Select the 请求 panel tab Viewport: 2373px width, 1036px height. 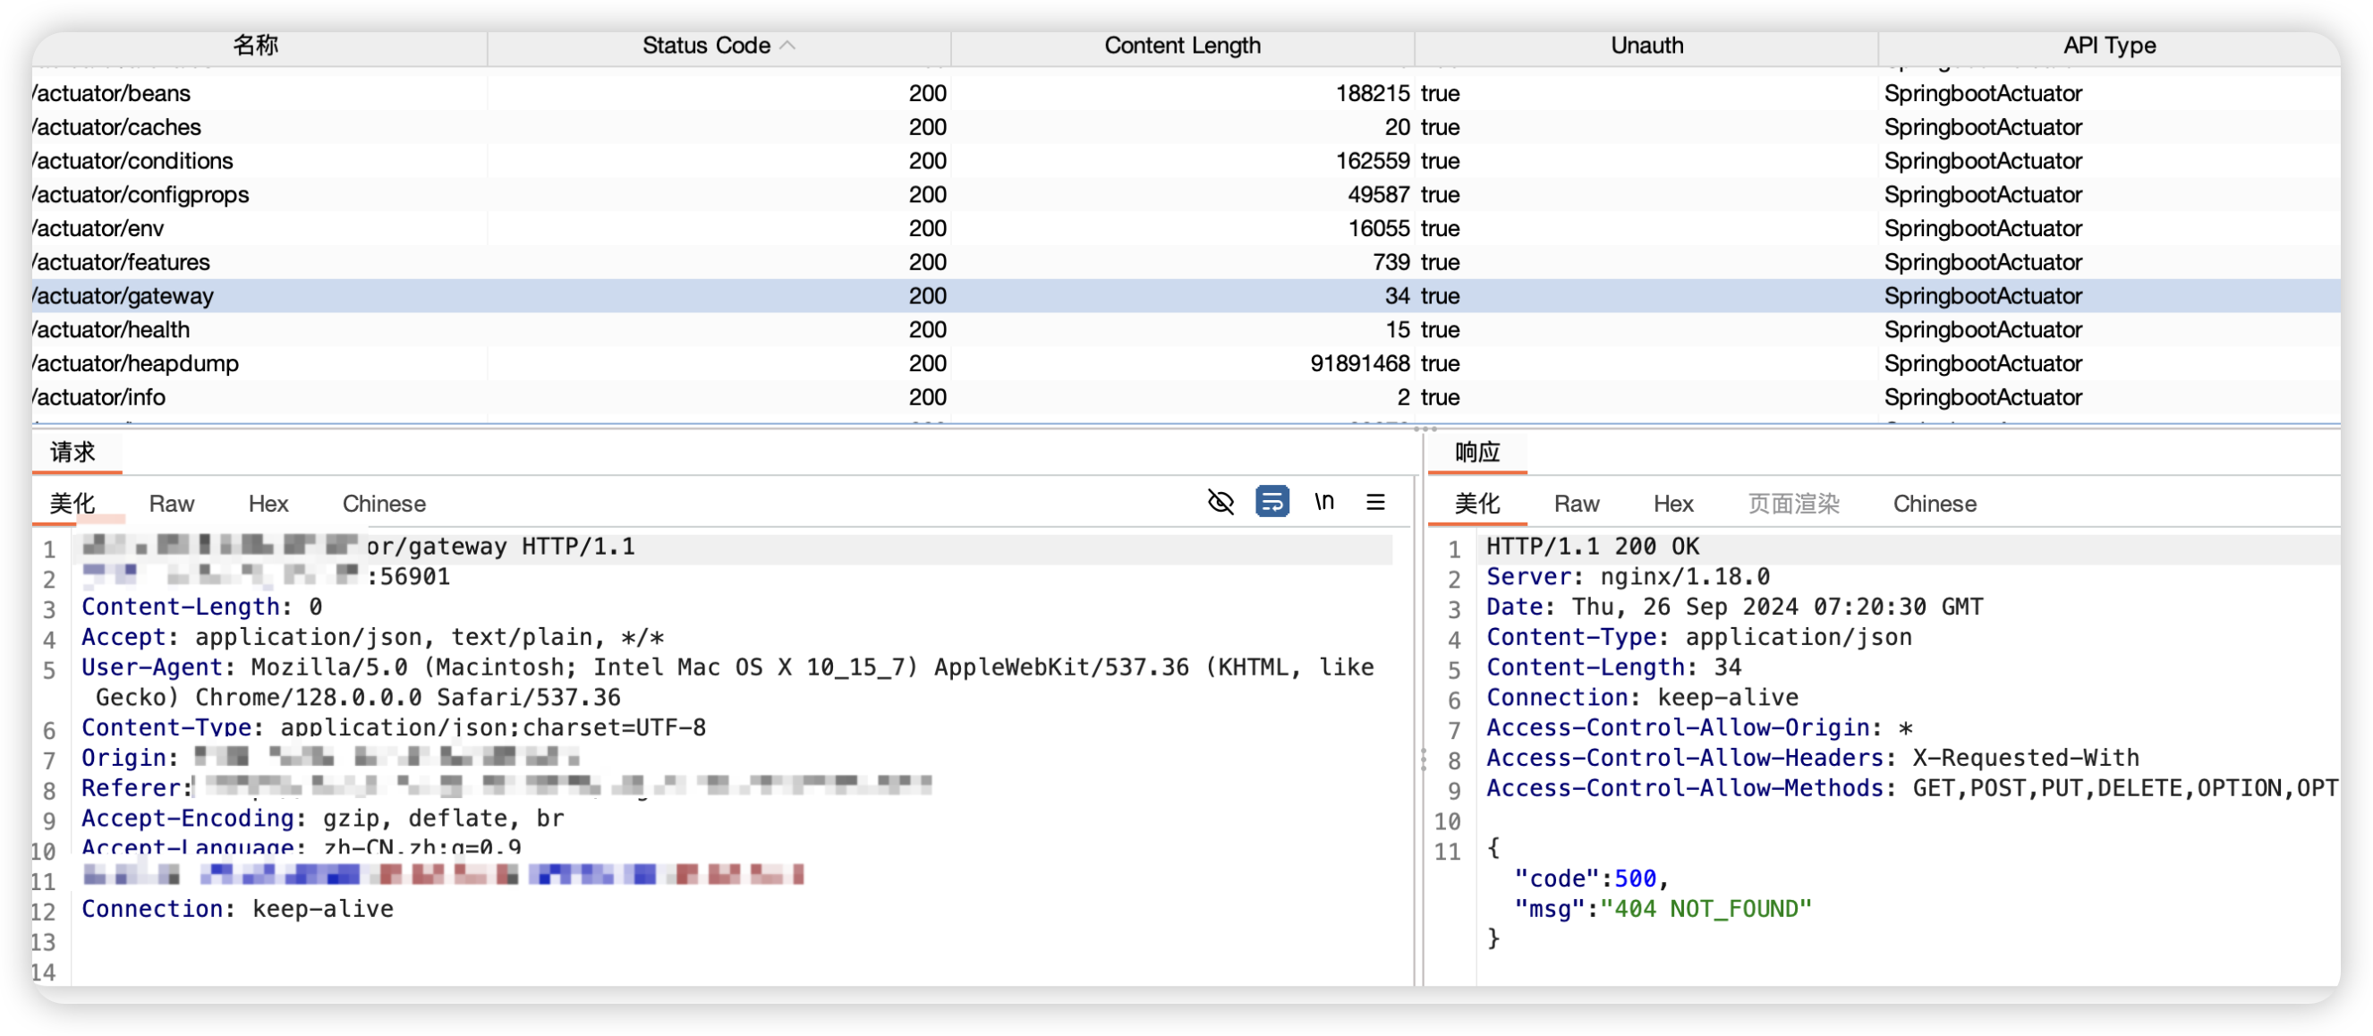click(72, 452)
